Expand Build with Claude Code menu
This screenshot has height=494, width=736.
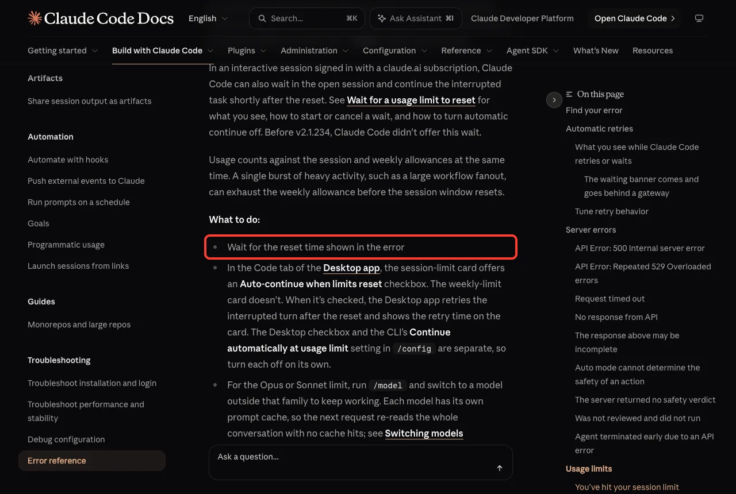pyautogui.click(x=163, y=51)
